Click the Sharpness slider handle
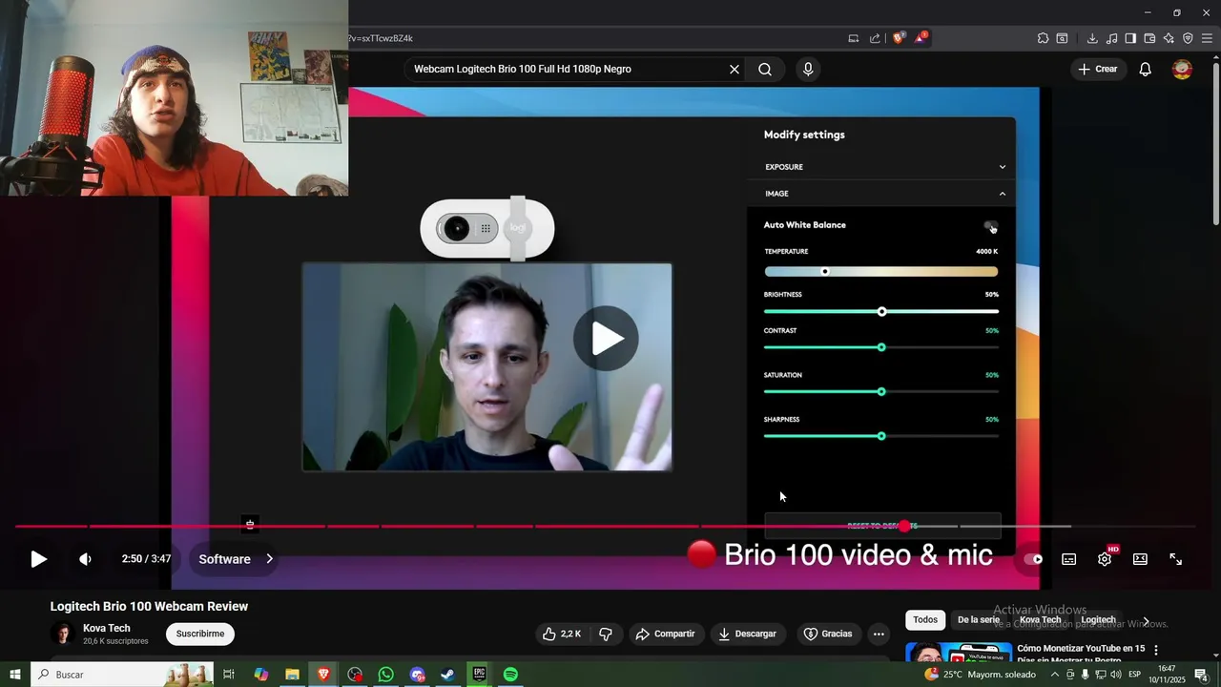Image resolution: width=1221 pixels, height=687 pixels. point(881,436)
